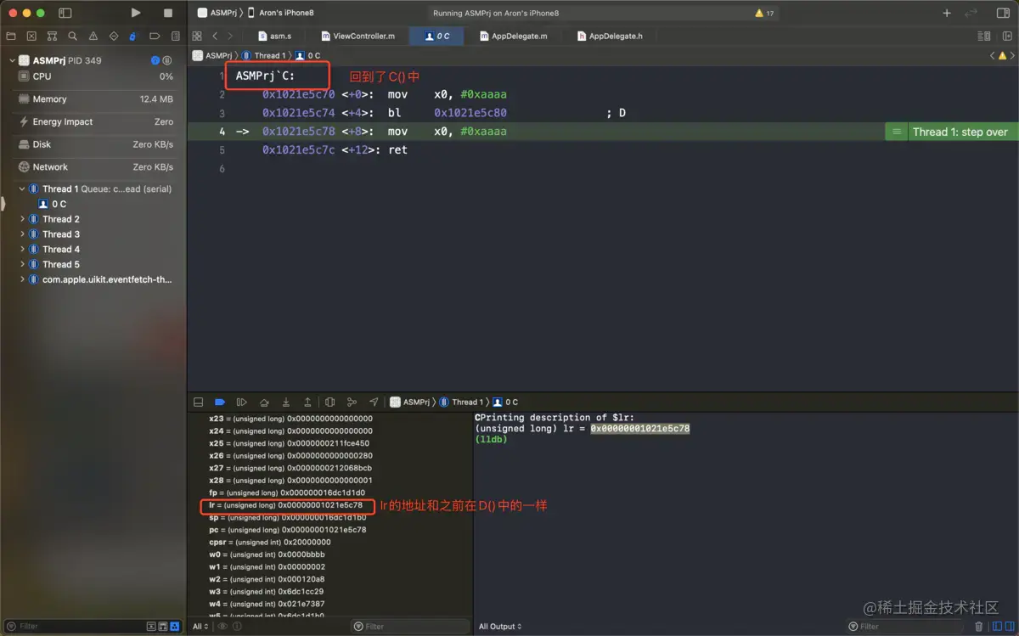1019x636 pixels.
Task: Select the pc register row
Action: coord(288,530)
